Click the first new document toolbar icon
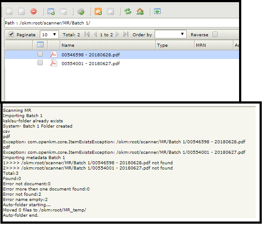Image resolution: width=267 pixels, height=232 pixels. [9, 11]
